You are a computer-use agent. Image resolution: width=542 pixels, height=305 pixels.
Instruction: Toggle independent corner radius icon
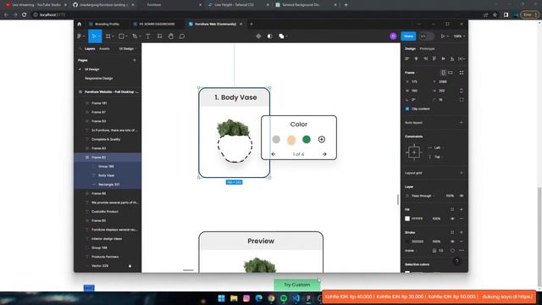pyautogui.click(x=462, y=100)
